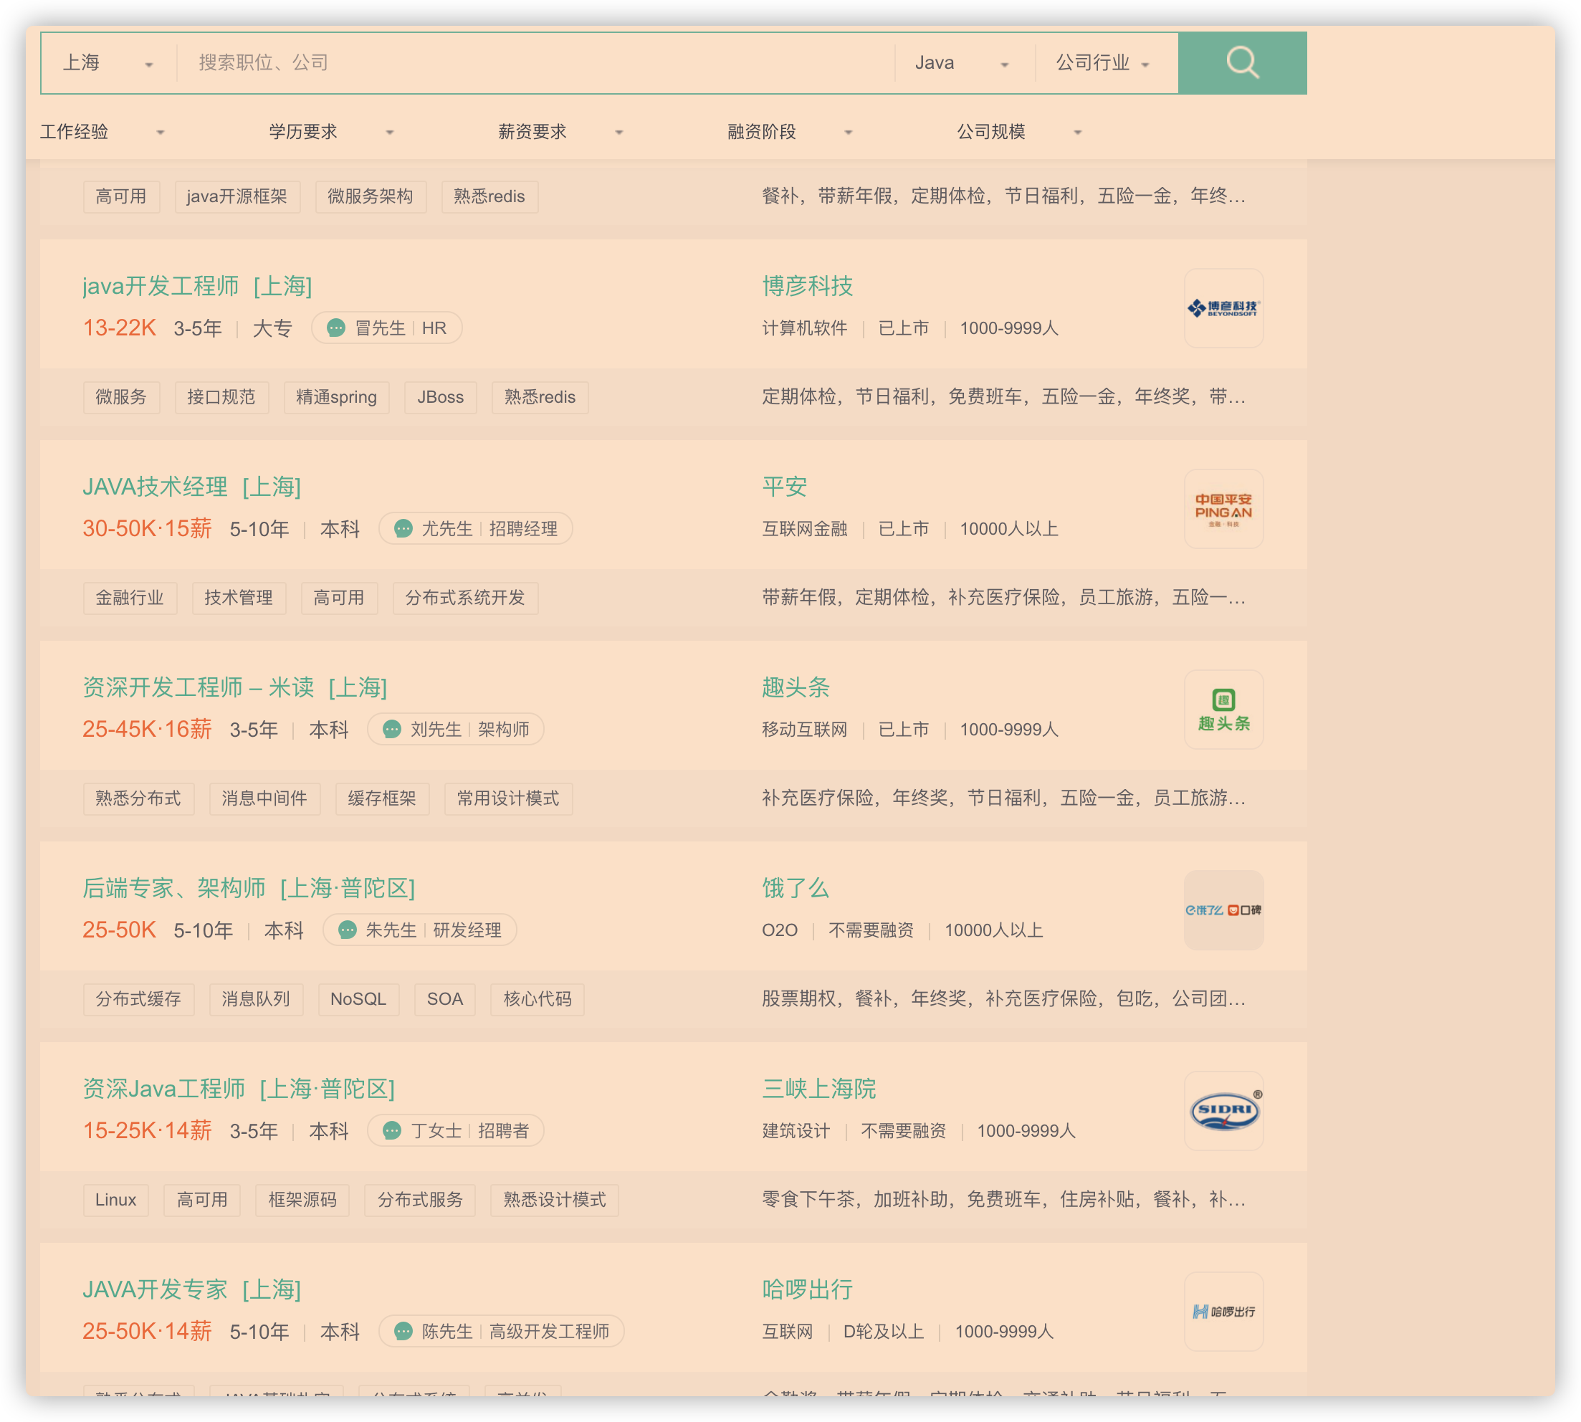
Task: Open the 趣头条 company logo
Action: pos(1223,710)
